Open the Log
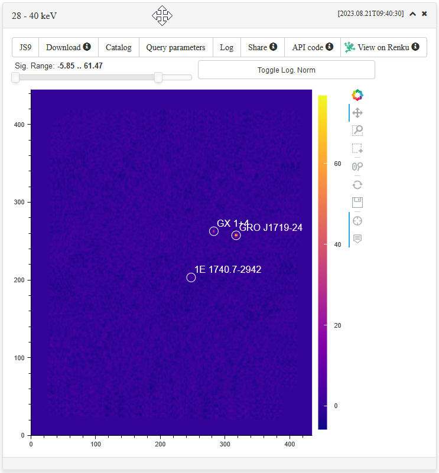 pyautogui.click(x=226, y=47)
